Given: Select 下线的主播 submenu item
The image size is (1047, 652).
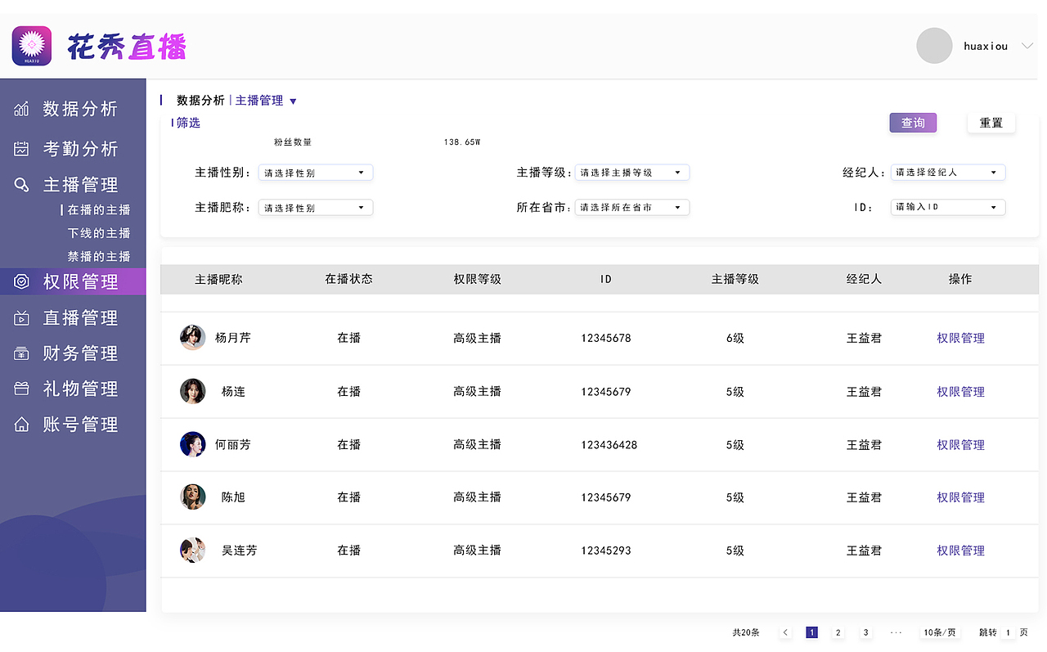Looking at the screenshot, I should pos(99,233).
